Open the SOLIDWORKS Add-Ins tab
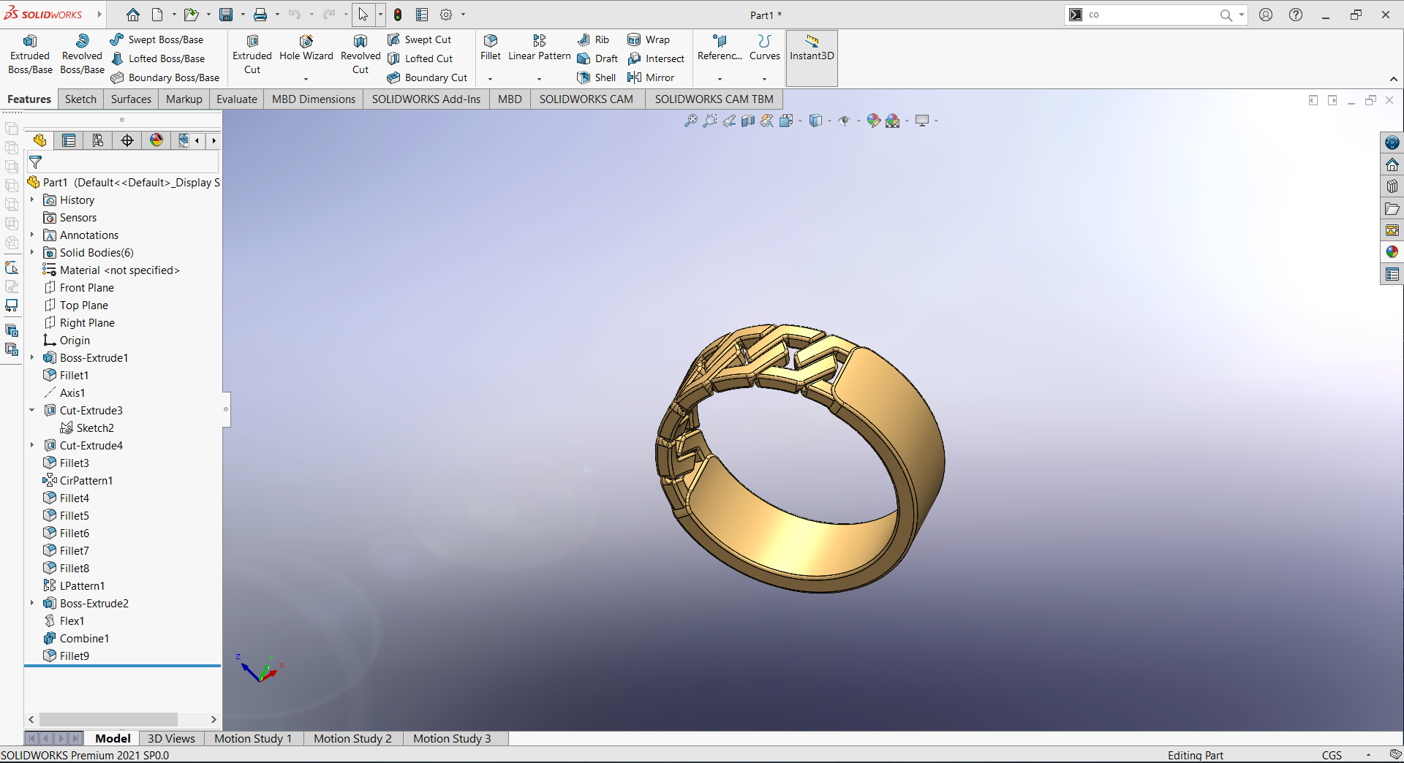The width and height of the screenshot is (1404, 763). click(426, 99)
